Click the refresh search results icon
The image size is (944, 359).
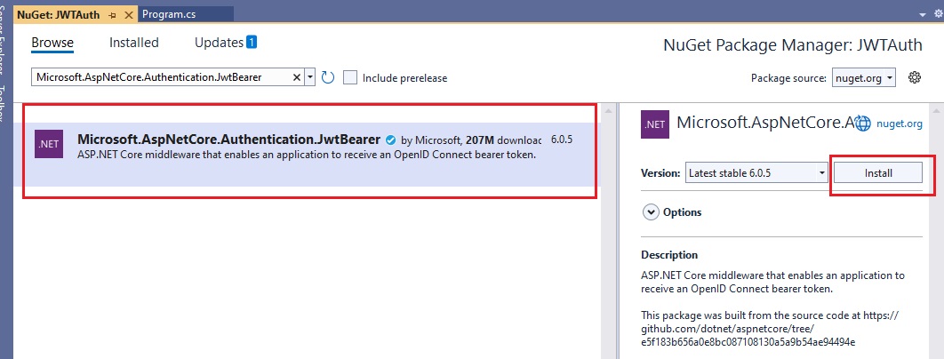pos(327,77)
